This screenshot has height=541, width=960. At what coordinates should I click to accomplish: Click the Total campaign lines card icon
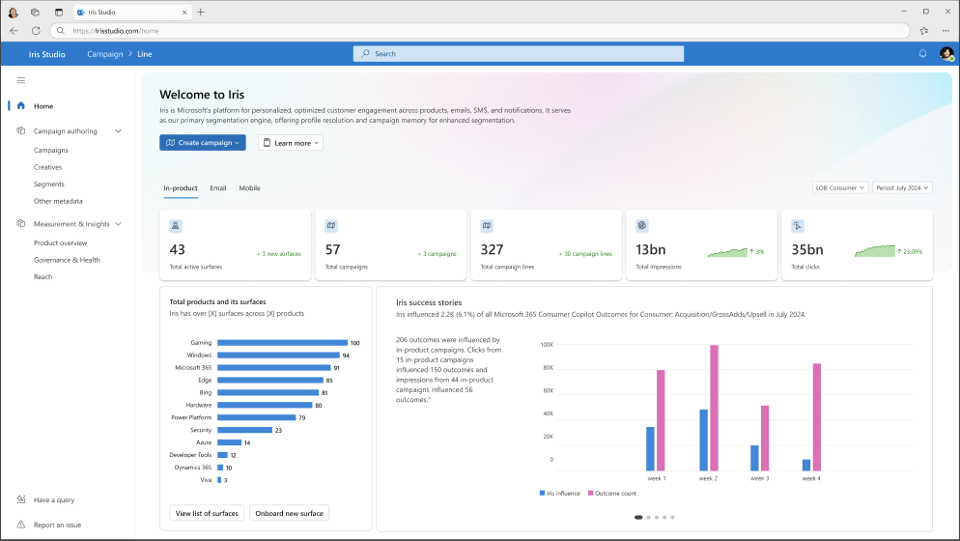pyautogui.click(x=487, y=225)
